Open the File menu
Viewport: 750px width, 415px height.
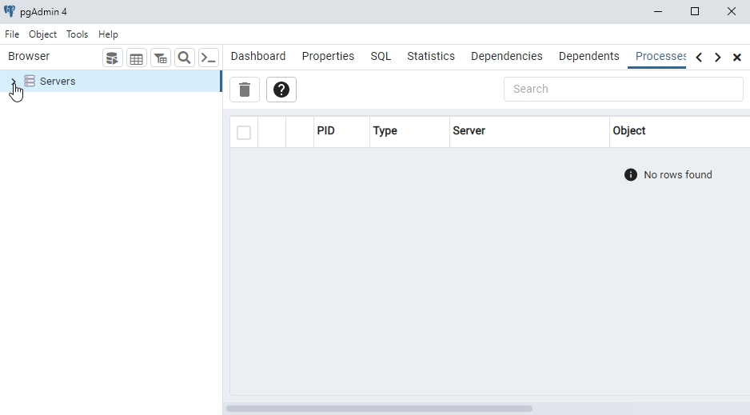pyautogui.click(x=12, y=34)
